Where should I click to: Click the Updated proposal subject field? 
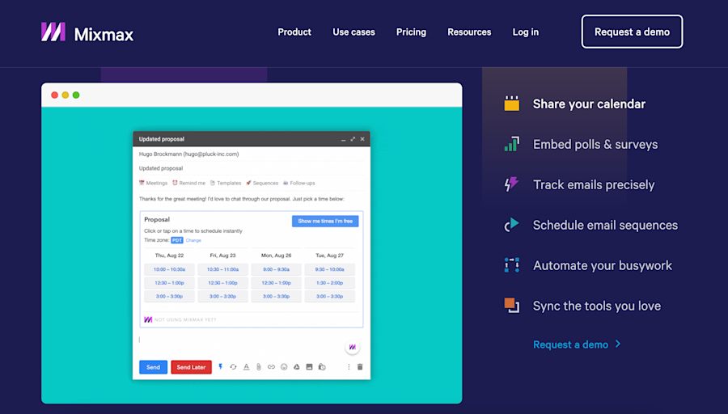tap(252, 168)
